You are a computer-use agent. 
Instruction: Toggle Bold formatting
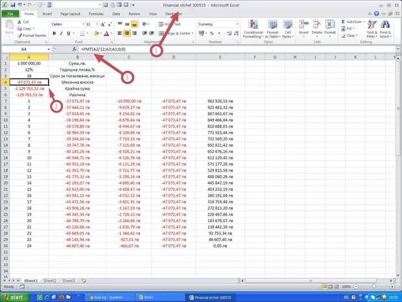click(53, 32)
